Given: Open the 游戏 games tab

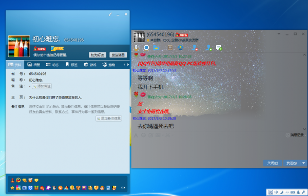Looking at the screenshot, I should tap(90, 65).
